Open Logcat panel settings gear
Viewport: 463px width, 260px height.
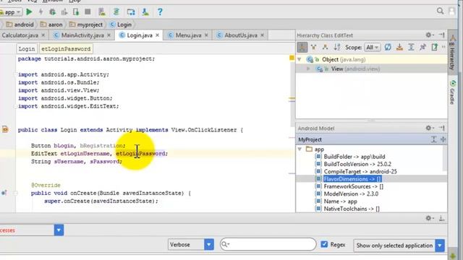[429, 218]
